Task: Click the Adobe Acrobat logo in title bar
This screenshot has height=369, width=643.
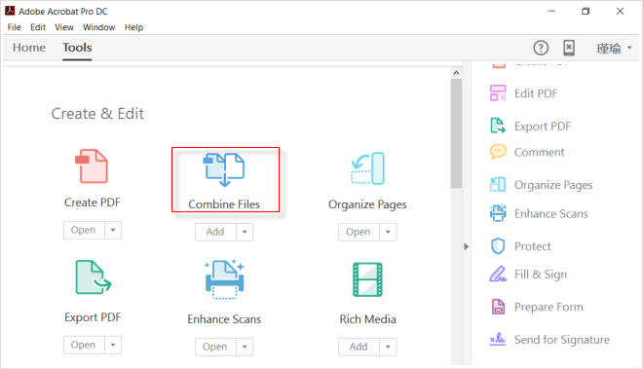Action: [x=10, y=11]
